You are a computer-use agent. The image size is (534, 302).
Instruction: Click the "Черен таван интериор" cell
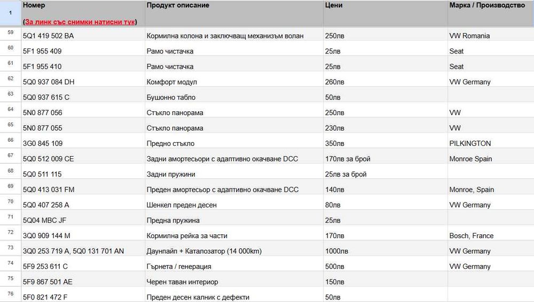click(182, 282)
